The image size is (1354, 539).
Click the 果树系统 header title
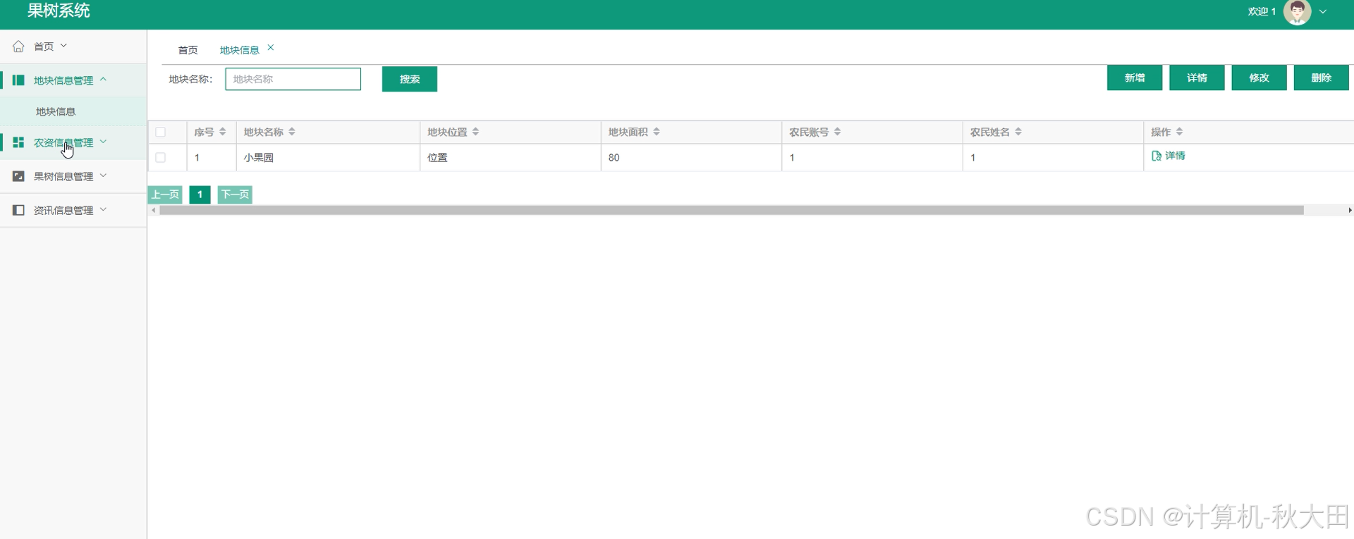click(x=59, y=11)
